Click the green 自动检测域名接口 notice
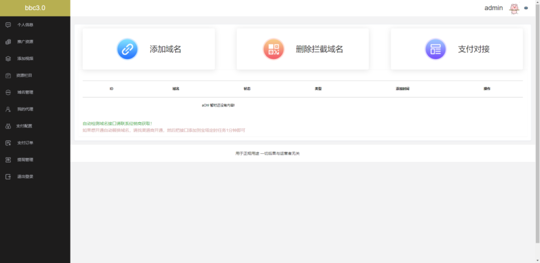The image size is (540, 263). [118, 123]
